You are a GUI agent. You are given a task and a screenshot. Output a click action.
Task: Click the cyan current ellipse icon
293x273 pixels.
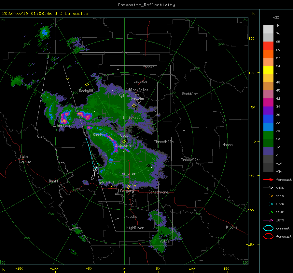(x=268, y=228)
